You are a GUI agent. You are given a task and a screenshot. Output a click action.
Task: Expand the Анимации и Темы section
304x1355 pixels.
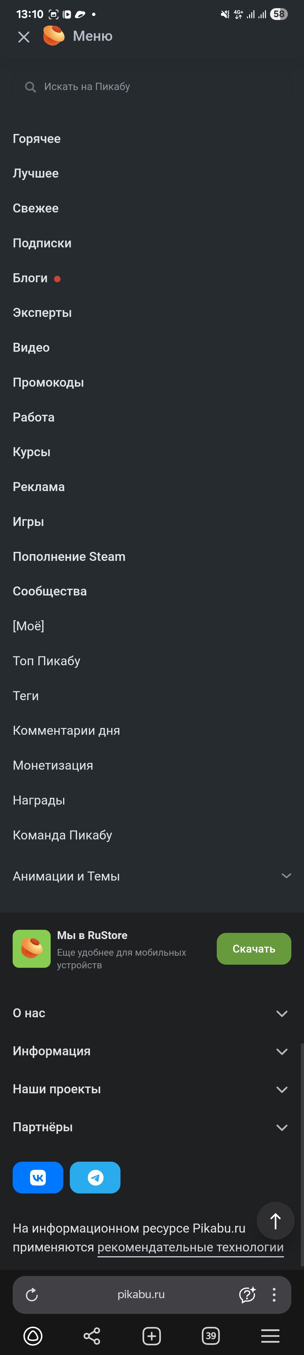(x=286, y=876)
